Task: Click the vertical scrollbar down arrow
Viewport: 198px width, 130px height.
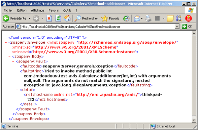Action: [194, 120]
